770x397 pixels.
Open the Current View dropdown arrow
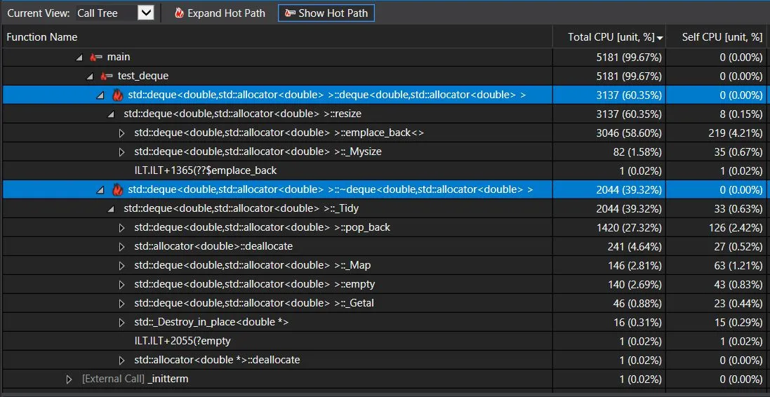tap(145, 13)
